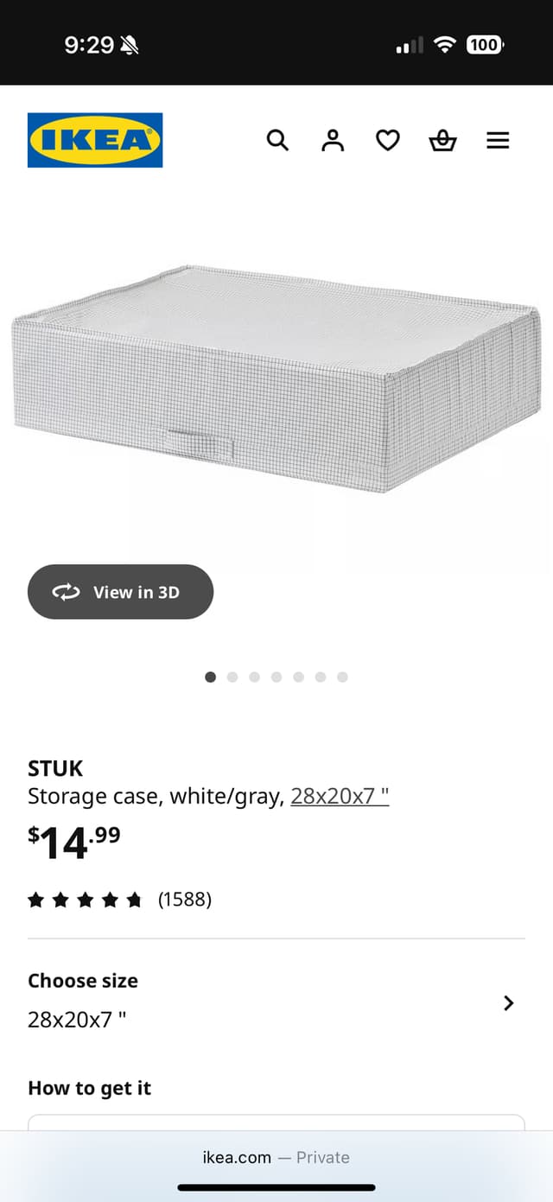The height and width of the screenshot is (1202, 553).
Task: Select the first active carousel dot
Action: [x=210, y=677]
